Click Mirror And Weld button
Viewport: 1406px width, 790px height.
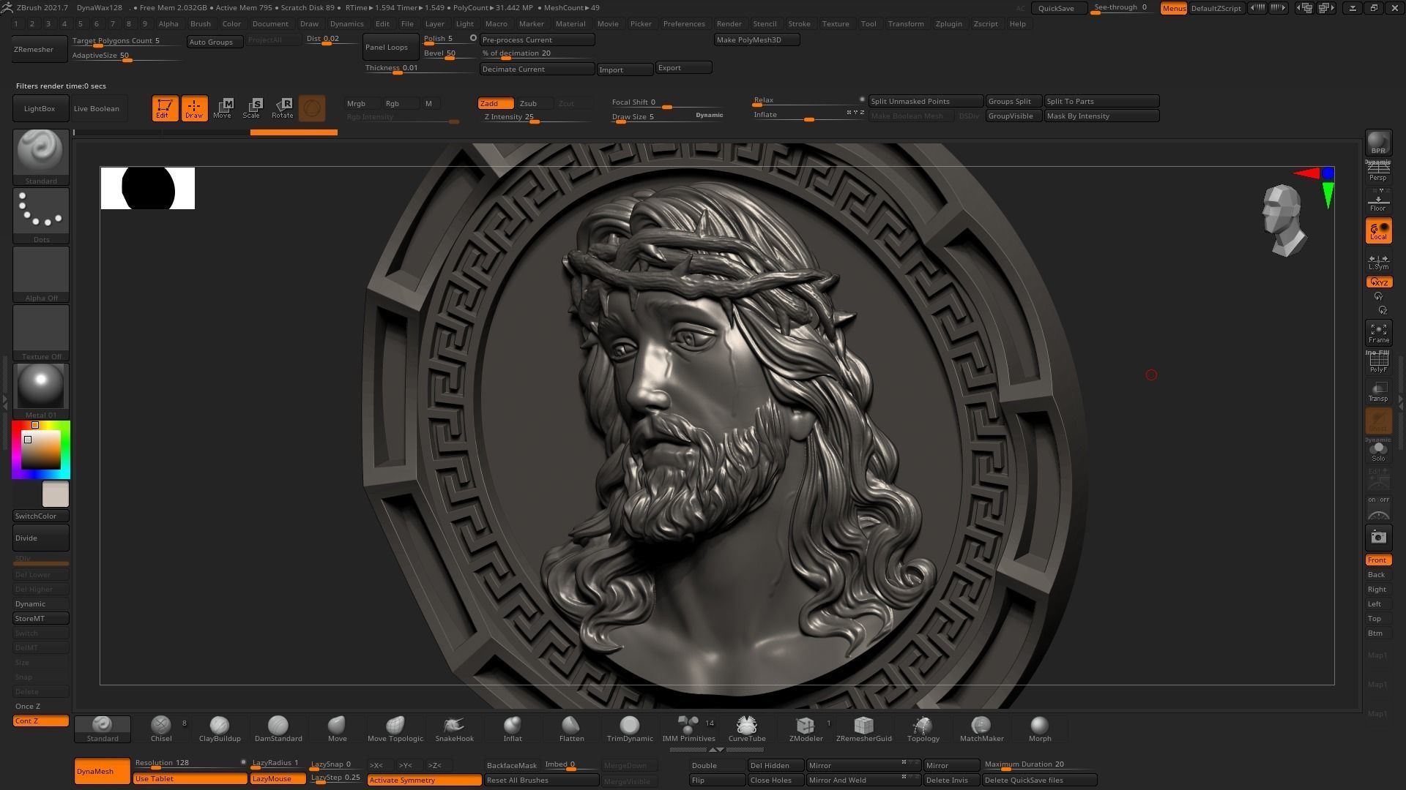pos(863,780)
